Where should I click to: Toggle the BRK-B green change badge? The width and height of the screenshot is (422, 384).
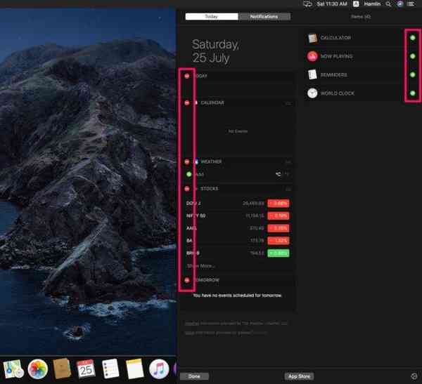(x=279, y=253)
